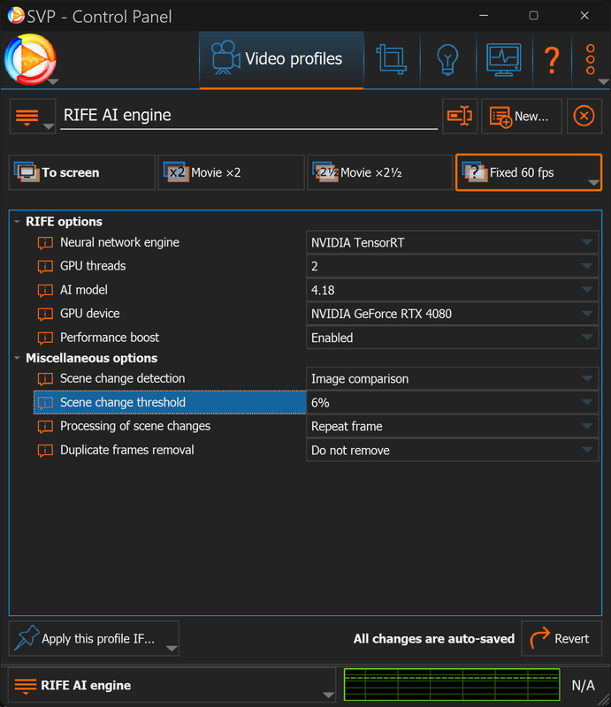The width and height of the screenshot is (611, 707).
Task: Show info for AI model
Action: pyautogui.click(x=45, y=291)
